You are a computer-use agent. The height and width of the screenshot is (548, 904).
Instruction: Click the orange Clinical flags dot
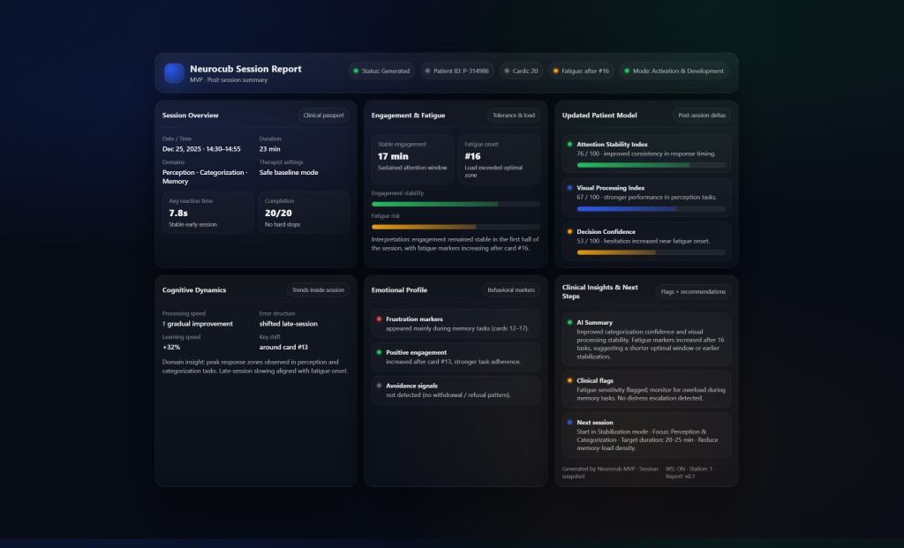point(569,380)
